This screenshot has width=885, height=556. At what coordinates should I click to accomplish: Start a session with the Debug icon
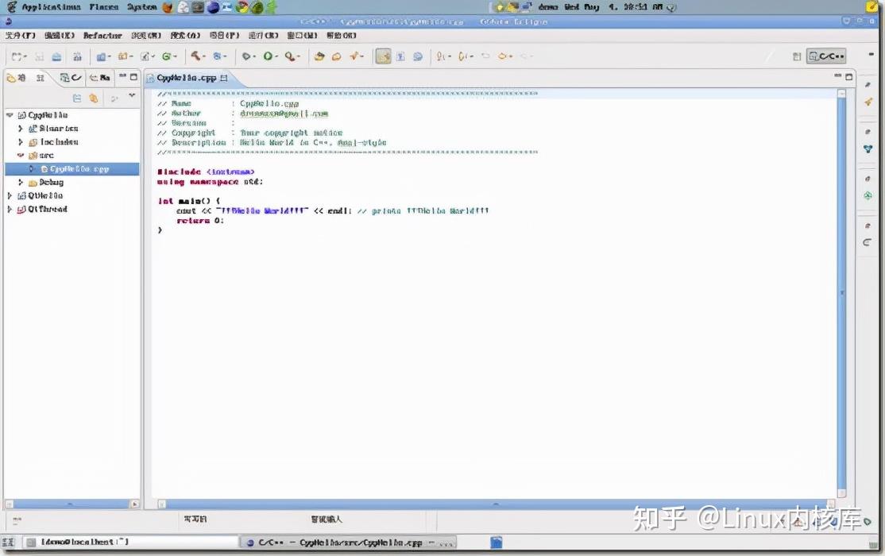click(x=245, y=56)
